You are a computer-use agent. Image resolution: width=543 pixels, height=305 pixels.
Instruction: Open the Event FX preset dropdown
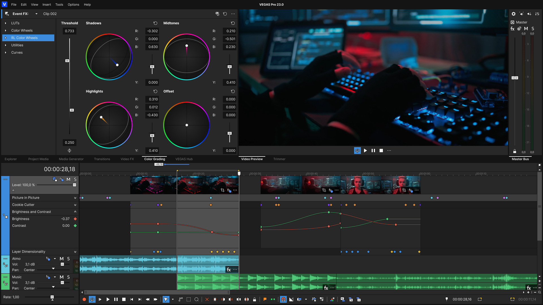(x=36, y=14)
